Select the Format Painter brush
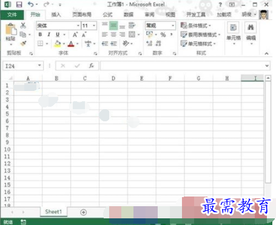This screenshot has width=276, height=225. (x=23, y=43)
